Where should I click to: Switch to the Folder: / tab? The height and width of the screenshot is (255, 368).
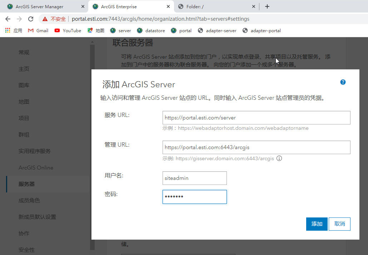[x=214, y=6]
